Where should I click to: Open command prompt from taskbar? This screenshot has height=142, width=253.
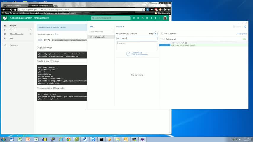pos(101,139)
